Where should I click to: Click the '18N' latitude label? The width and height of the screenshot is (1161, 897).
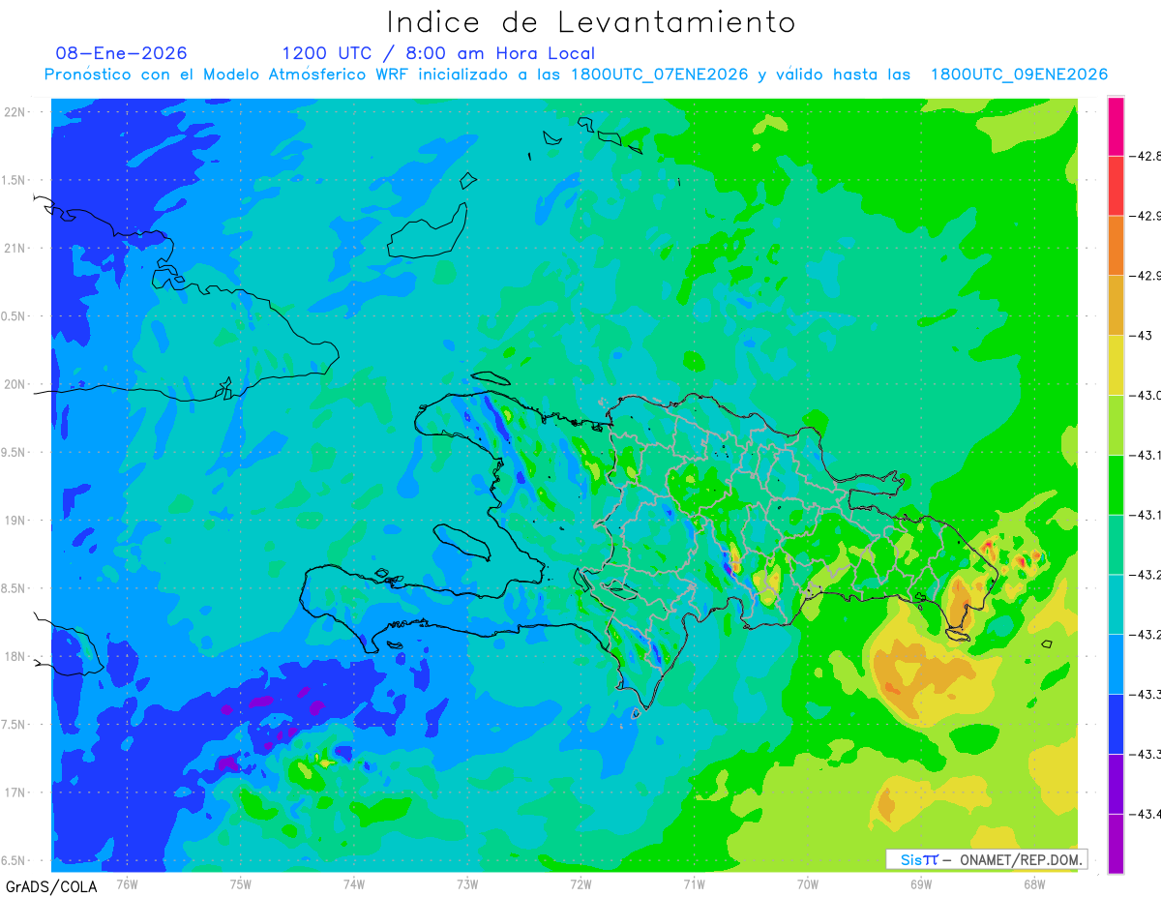(15, 657)
